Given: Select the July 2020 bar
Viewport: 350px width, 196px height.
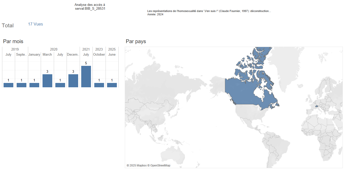Looking at the screenshot, I should tap(60, 85).
